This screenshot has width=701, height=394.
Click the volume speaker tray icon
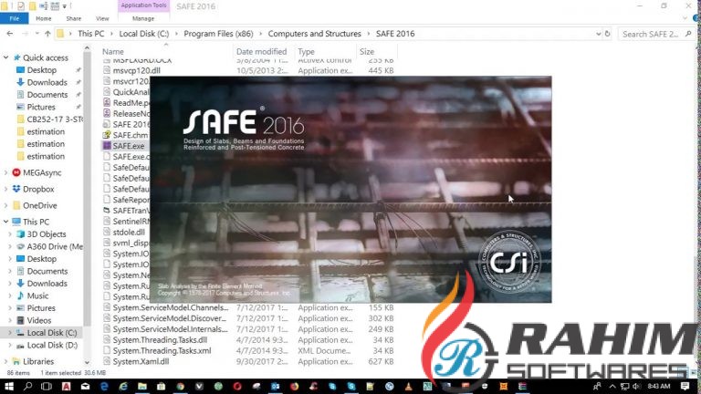pos(636,387)
